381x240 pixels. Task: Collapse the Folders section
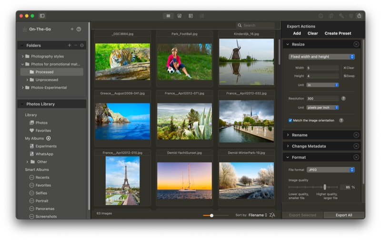22,45
